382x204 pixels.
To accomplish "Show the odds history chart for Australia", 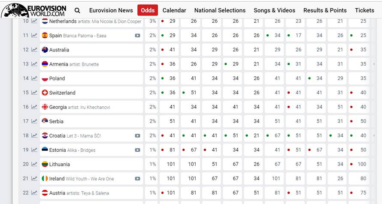I will coord(34,50).
